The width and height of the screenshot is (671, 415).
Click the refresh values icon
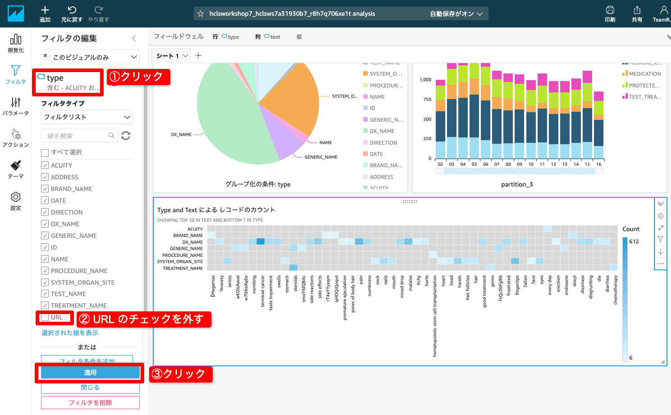pos(126,136)
